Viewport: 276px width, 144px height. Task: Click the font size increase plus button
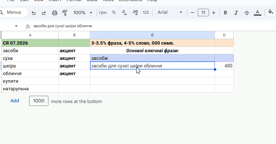pyautogui.click(x=213, y=13)
